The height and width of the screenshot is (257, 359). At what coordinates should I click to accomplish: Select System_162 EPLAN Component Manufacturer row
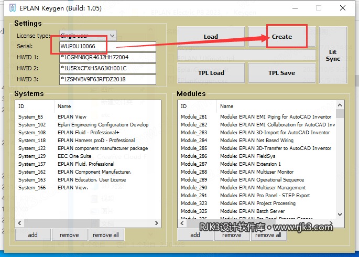(x=88, y=172)
